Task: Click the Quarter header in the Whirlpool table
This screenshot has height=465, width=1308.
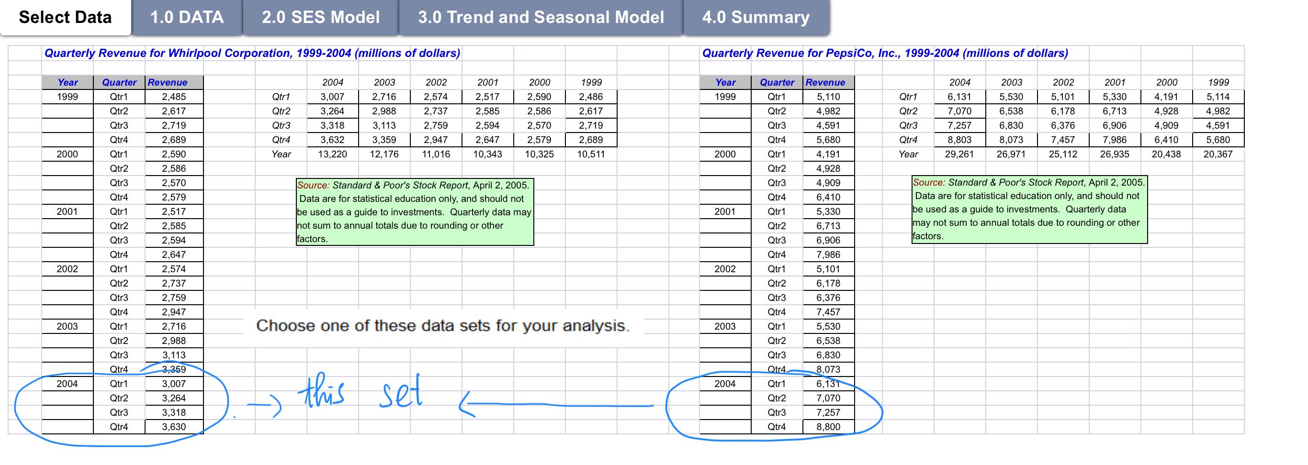Action: click(119, 82)
